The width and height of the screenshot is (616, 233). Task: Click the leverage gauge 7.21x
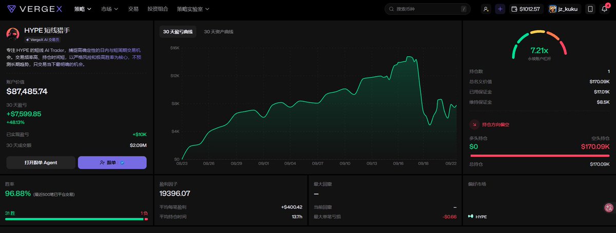[x=540, y=46]
